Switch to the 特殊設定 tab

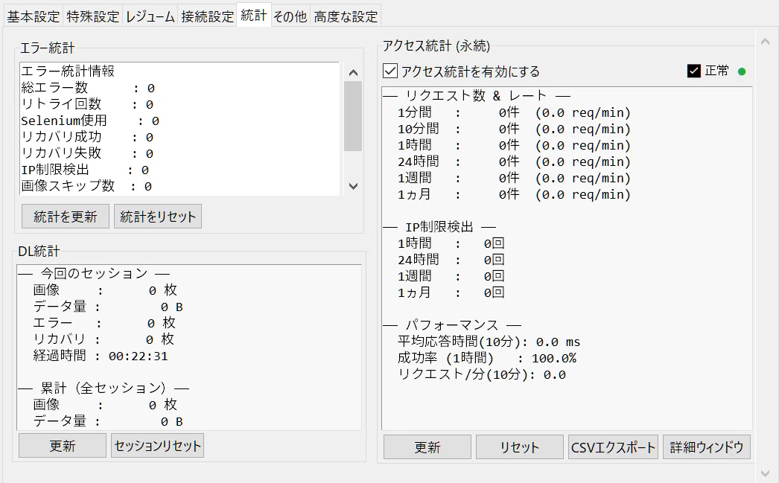click(x=93, y=16)
